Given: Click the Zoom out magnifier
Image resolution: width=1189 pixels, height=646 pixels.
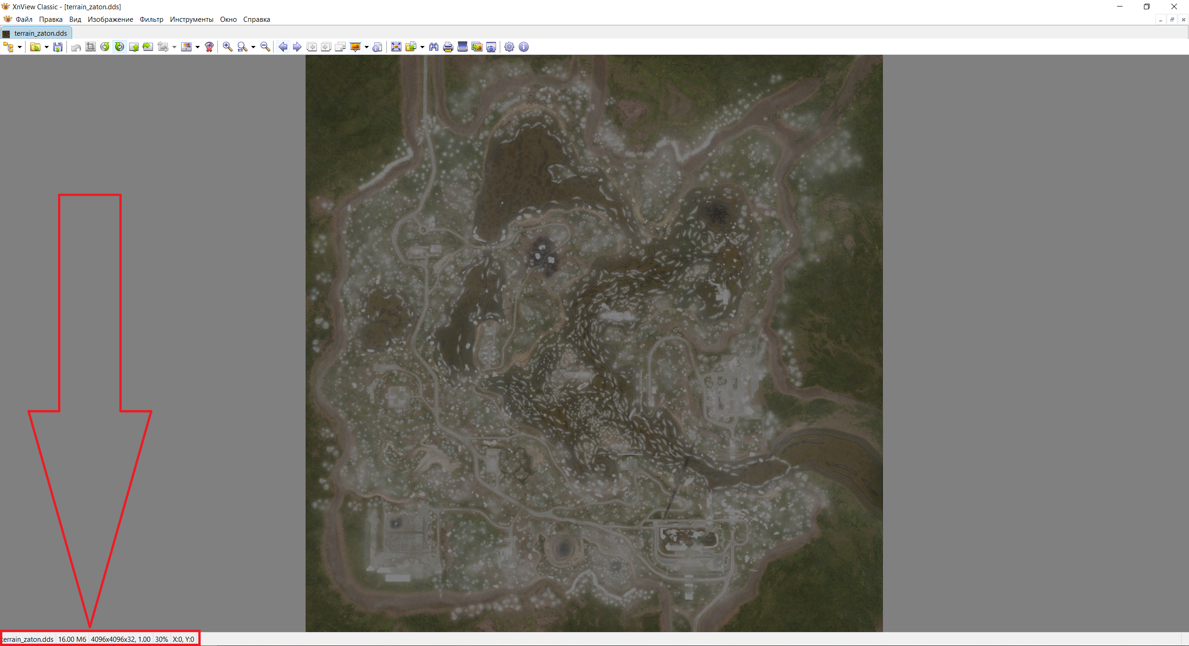Looking at the screenshot, I should 265,47.
